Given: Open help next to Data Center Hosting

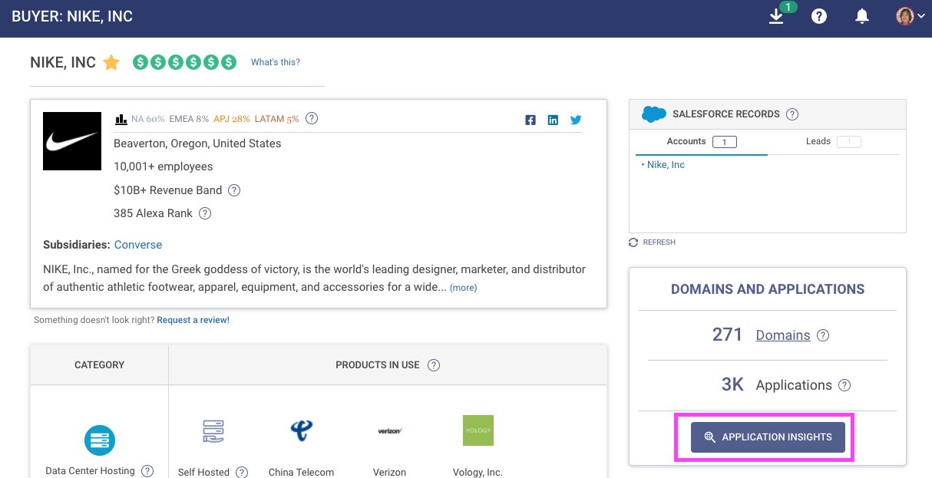Looking at the screenshot, I should [x=147, y=471].
